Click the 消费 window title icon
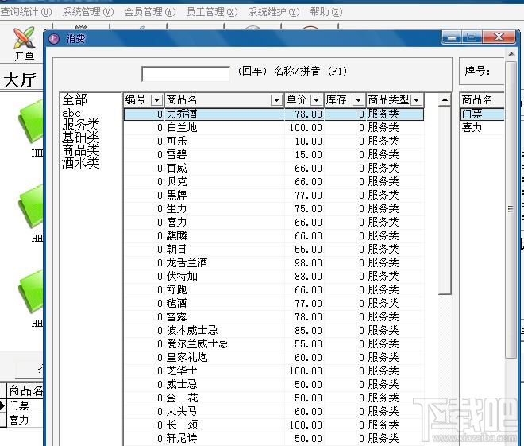This screenshot has height=446, width=524. (x=54, y=38)
